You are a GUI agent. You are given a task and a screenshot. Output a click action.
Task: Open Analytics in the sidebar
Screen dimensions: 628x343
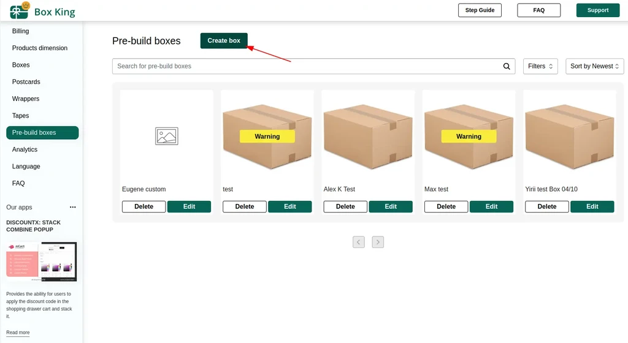25,149
